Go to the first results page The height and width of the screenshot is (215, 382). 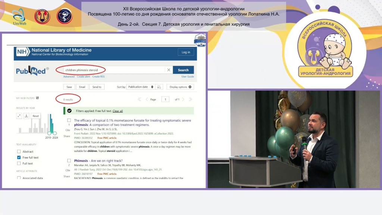[140, 99]
